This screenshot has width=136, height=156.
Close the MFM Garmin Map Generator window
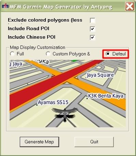[130, 6]
